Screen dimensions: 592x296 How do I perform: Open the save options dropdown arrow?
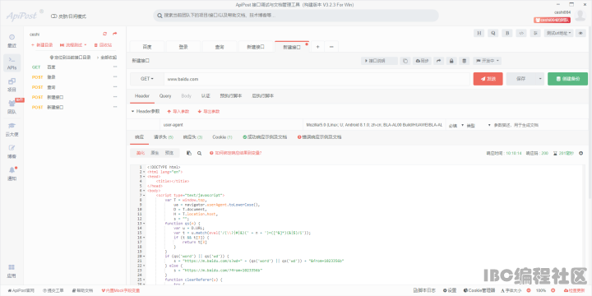pyautogui.click(x=540, y=79)
